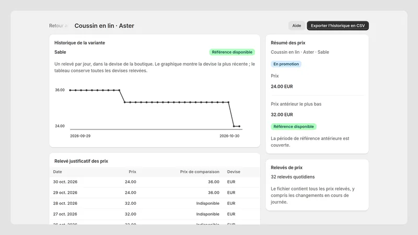Select the Devise column header
This screenshot has height=235, width=418.
pos(234,172)
